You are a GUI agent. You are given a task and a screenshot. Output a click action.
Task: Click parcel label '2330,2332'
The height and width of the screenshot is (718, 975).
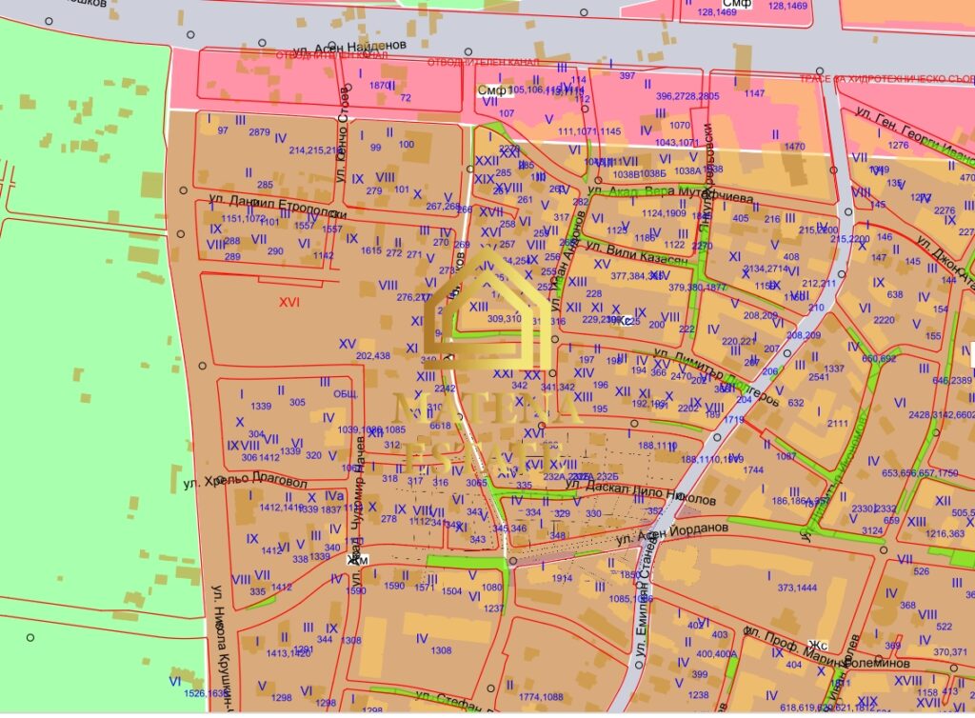[874, 509]
